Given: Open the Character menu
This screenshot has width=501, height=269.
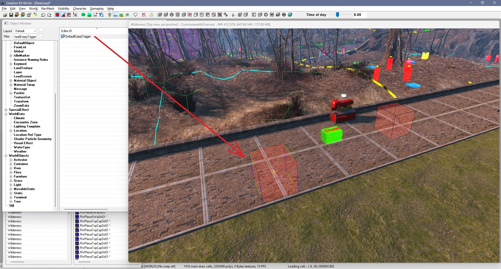Looking at the screenshot, I should 80,9.
